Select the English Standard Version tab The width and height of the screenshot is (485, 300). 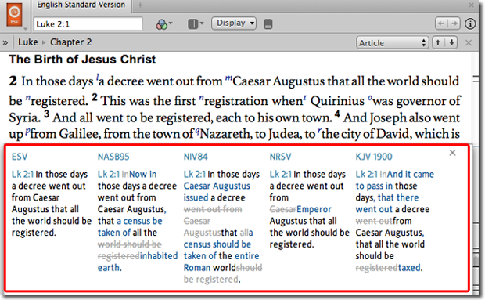(81, 5)
